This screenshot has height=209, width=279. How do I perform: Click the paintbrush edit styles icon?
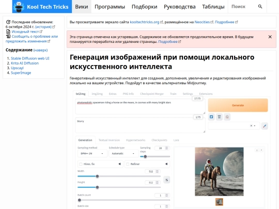[265, 126]
